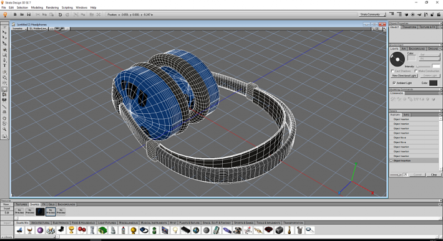Viewport: 443px width, 241px height.
Task: Click the Intensity value input field
Action: pyautogui.click(x=436, y=66)
